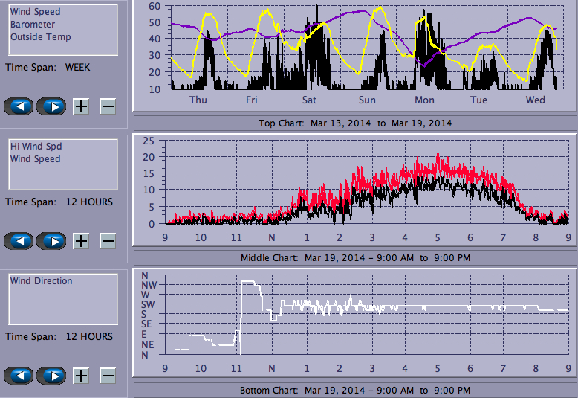Select Barometer in the top chart list
The width and height of the screenshot is (578, 398).
click(x=32, y=25)
